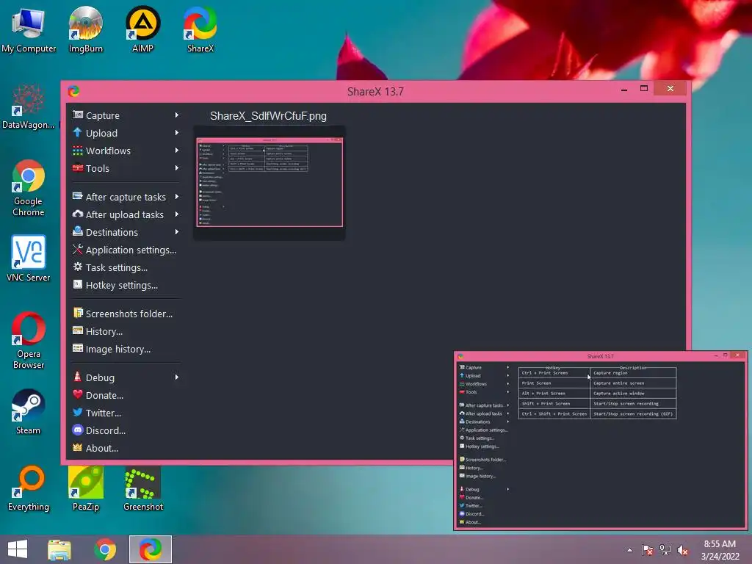Select the VNC Server desktop icon
Image resolution: width=752 pixels, height=564 pixels.
coord(29,259)
